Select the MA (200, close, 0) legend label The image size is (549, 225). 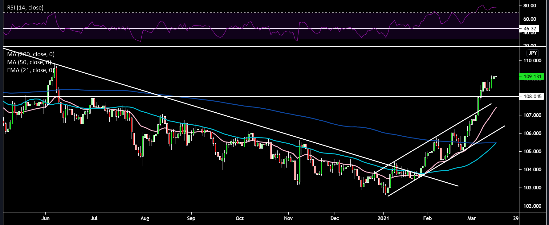pyautogui.click(x=31, y=54)
